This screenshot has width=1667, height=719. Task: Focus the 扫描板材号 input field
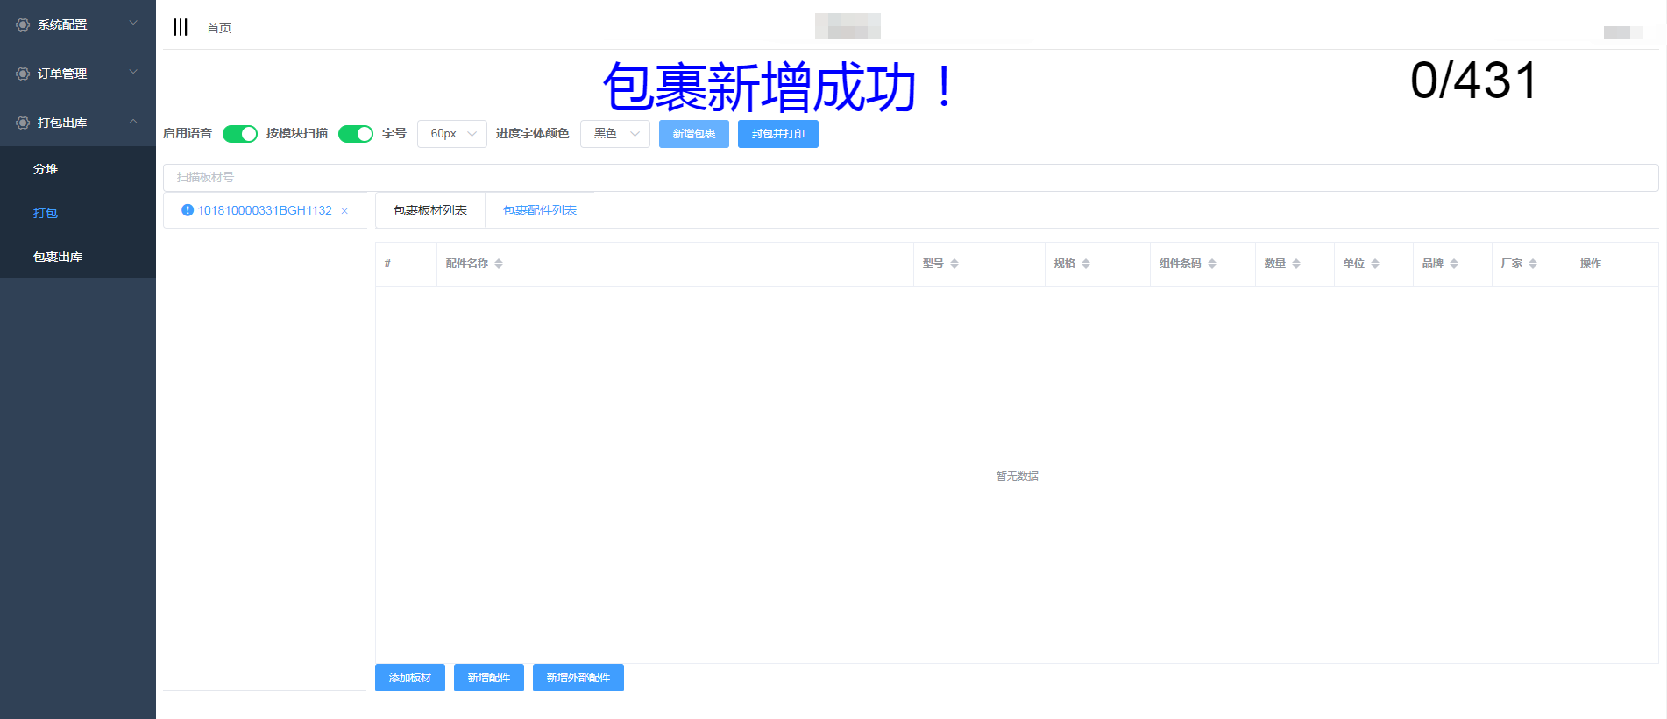click(x=911, y=177)
